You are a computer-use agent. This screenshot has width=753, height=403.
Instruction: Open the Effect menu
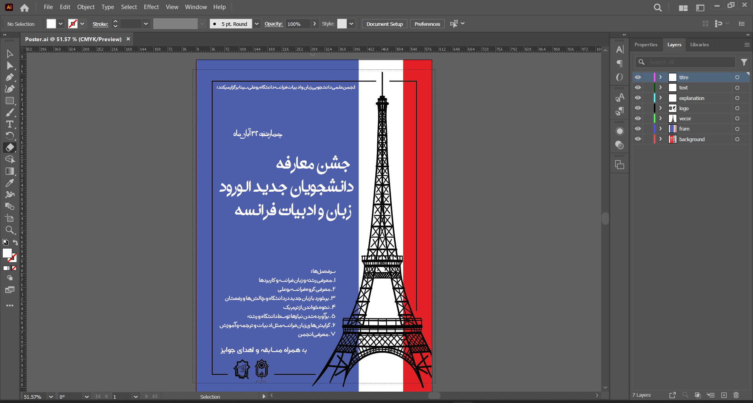[151, 7]
